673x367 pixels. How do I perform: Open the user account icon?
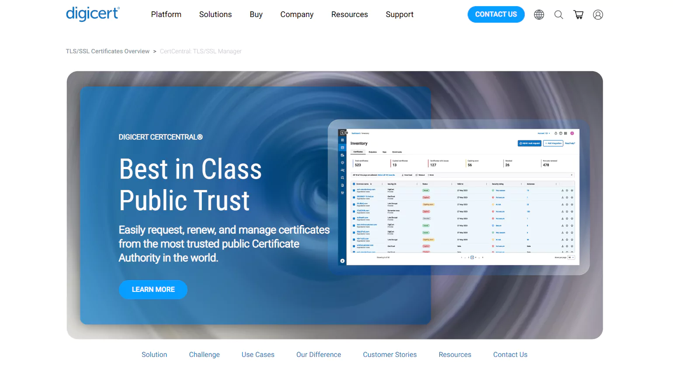coord(598,15)
